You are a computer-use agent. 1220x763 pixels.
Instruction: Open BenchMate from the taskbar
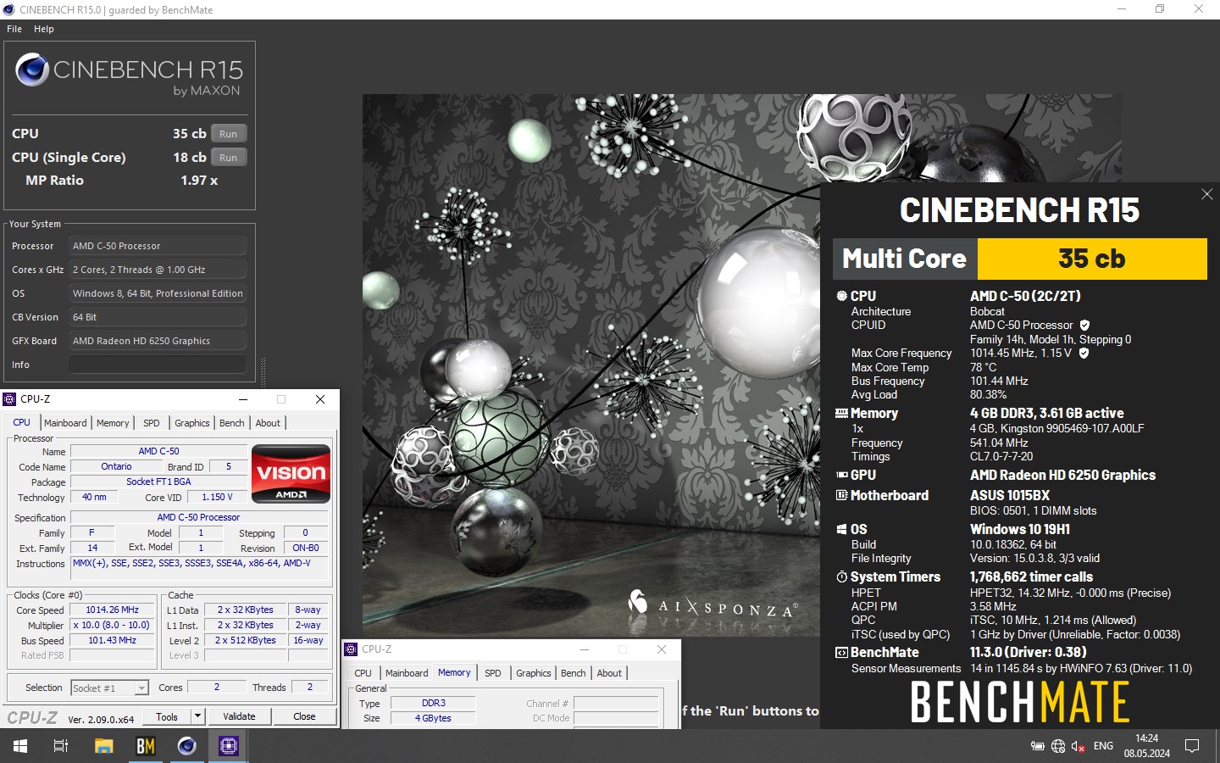146,746
